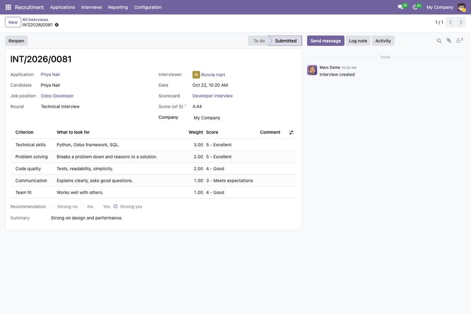This screenshot has height=314, width=471.
Task: Select the No recommendation option
Action: [x=83, y=206]
